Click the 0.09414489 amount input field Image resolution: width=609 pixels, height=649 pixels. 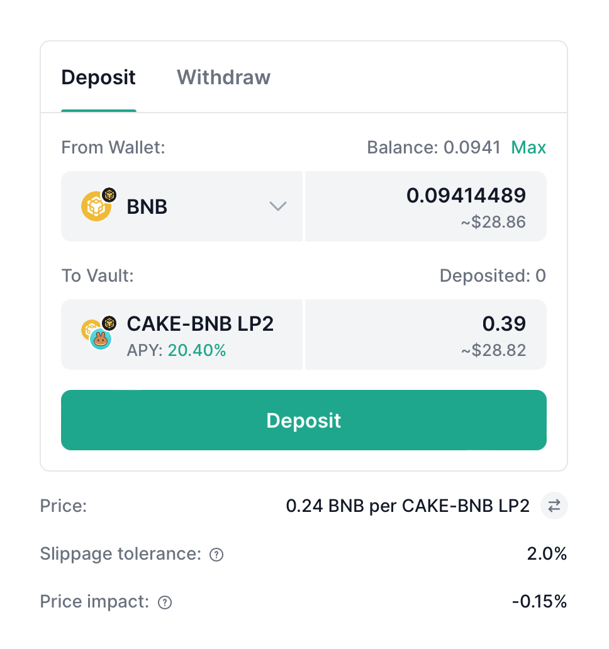pyautogui.click(x=466, y=196)
